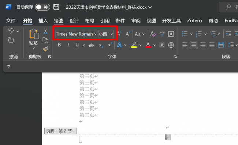Open the 邮件 tab

coord(120,20)
